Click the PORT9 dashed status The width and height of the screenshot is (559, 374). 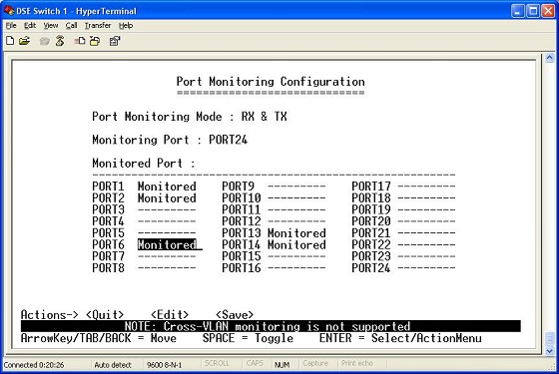(x=296, y=187)
